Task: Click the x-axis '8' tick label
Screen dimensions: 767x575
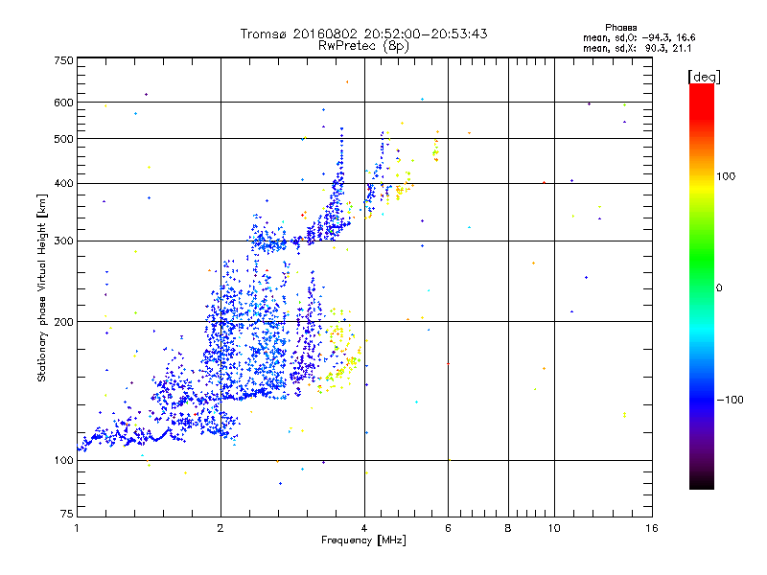Action: (x=508, y=528)
